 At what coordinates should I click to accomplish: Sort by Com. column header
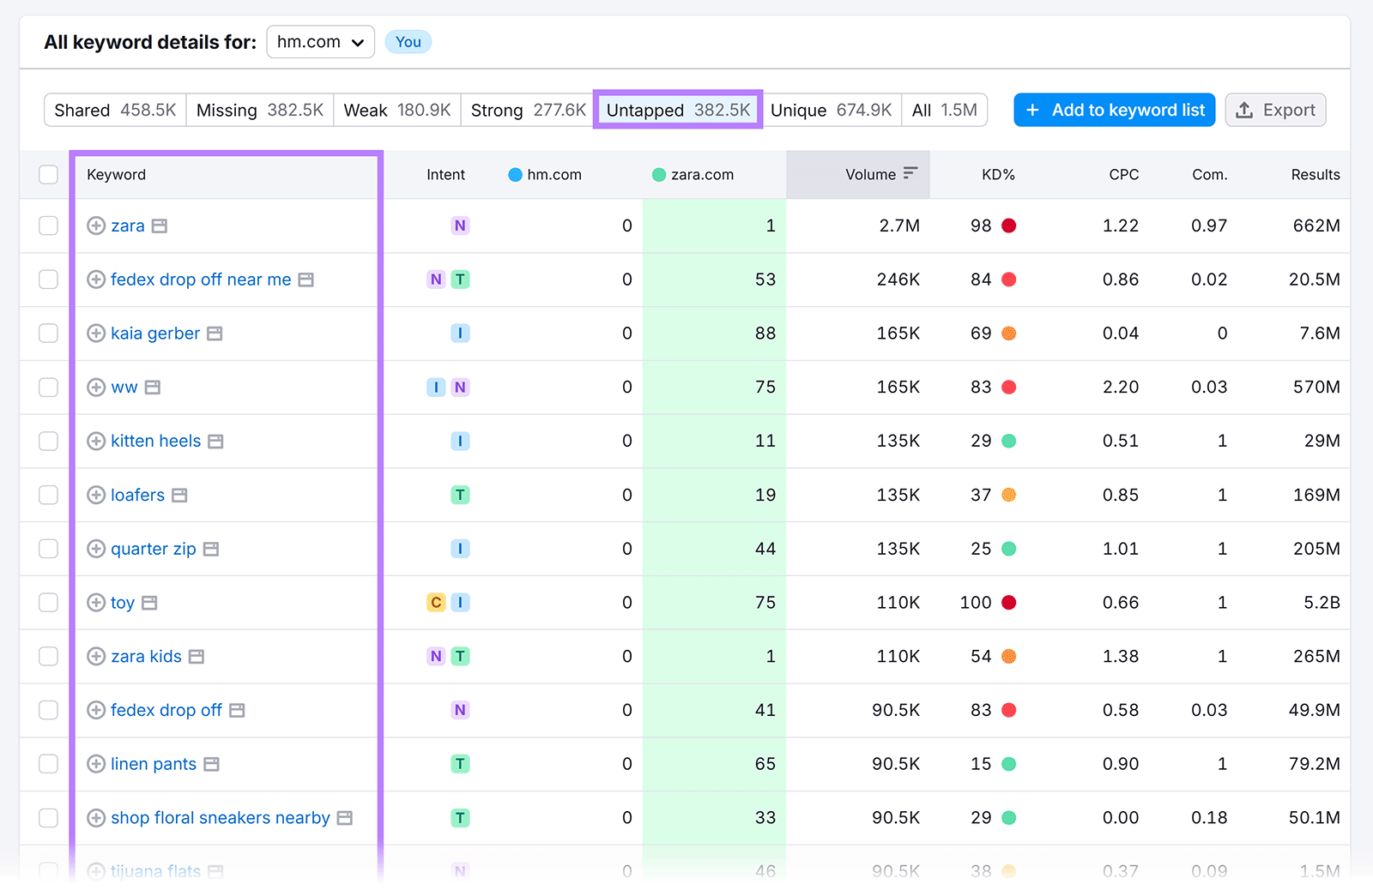1209,175
